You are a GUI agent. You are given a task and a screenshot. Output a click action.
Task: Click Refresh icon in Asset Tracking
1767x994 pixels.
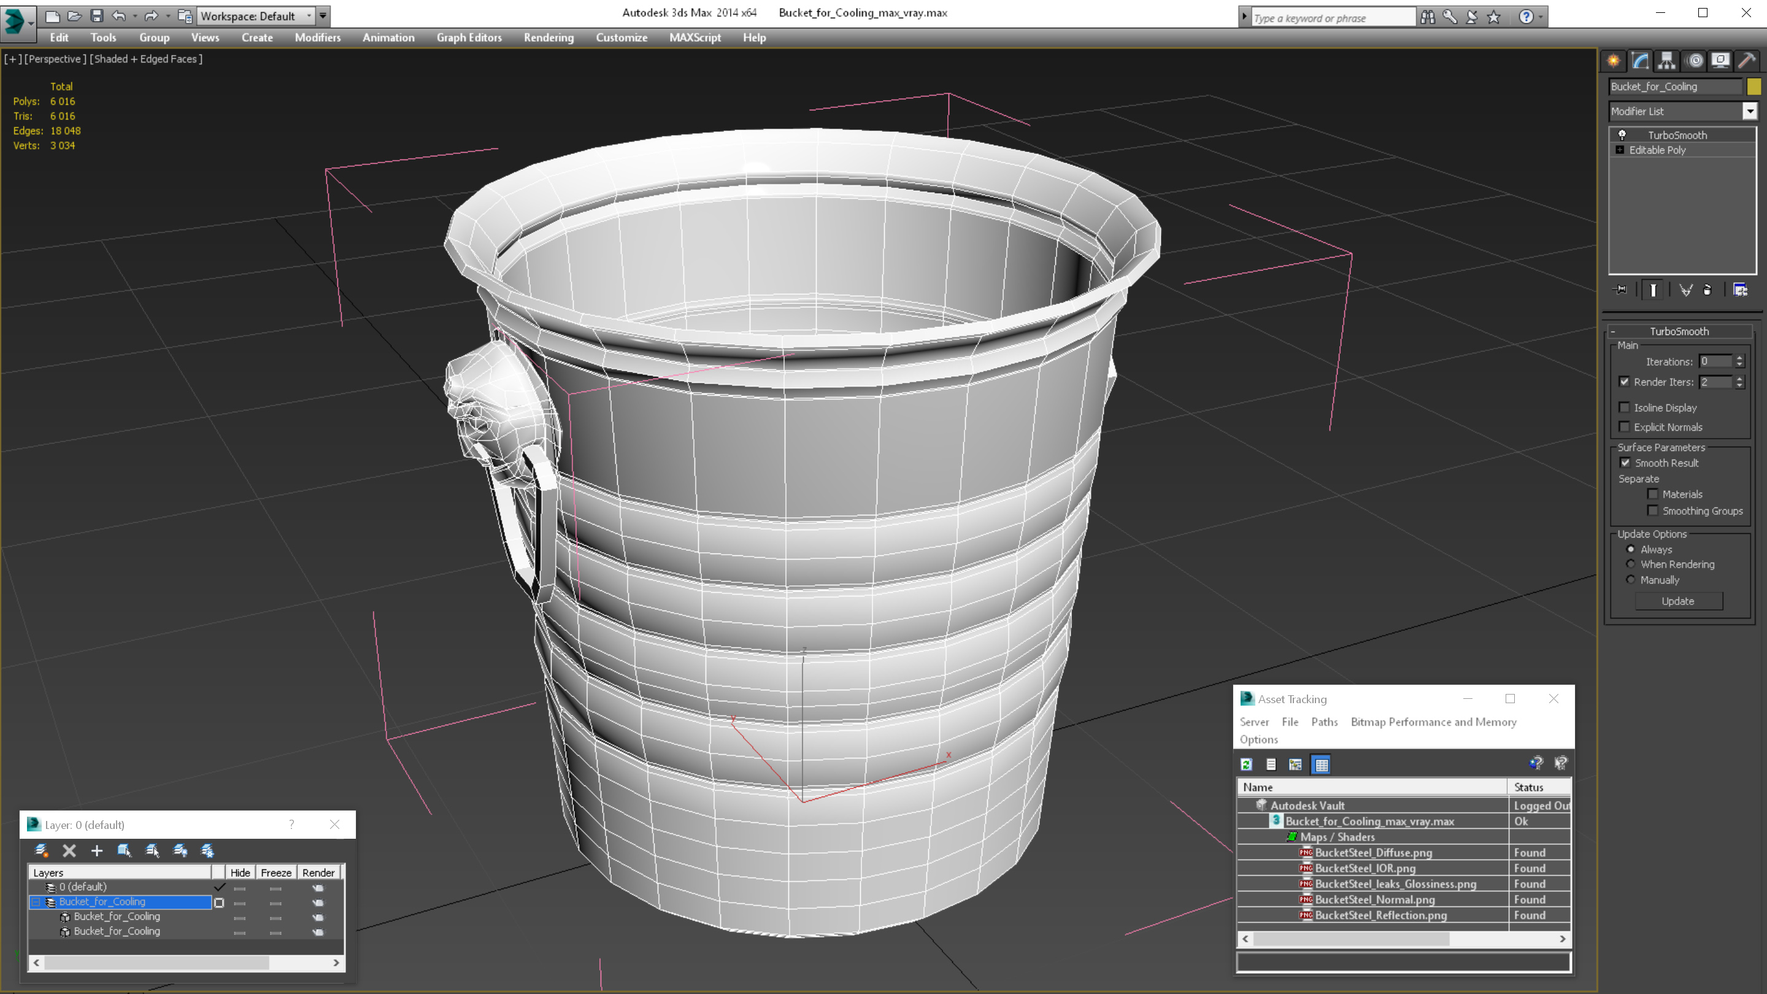1246,764
